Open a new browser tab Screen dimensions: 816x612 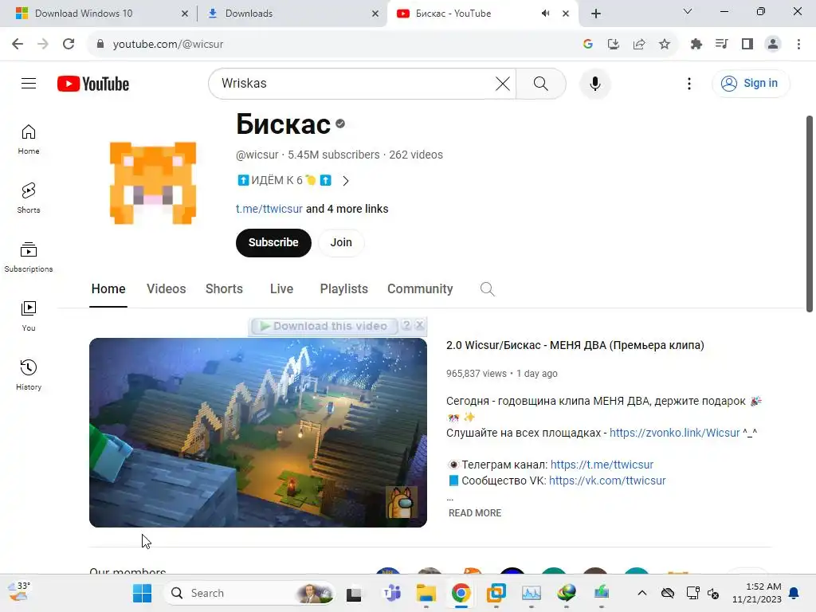[x=596, y=14]
